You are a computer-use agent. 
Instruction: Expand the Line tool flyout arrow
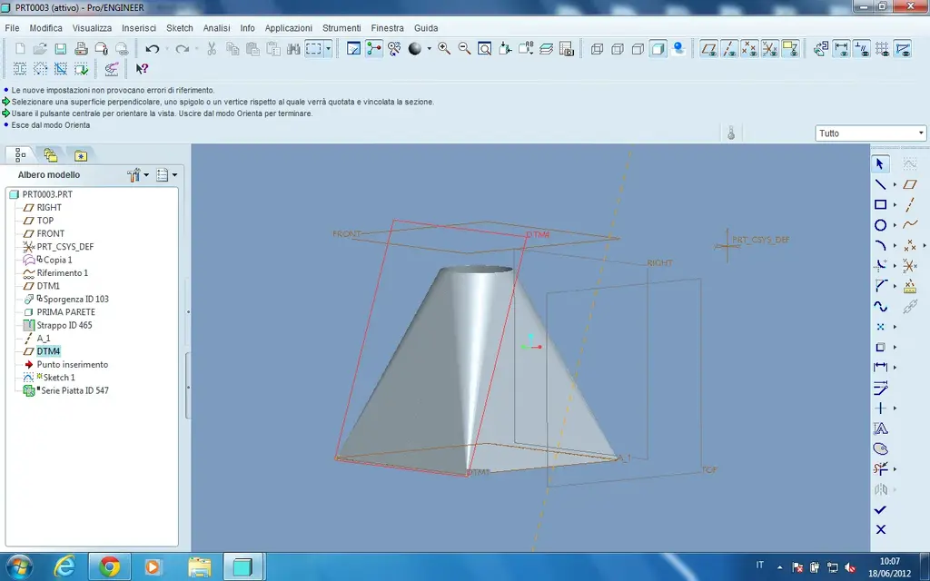click(895, 185)
